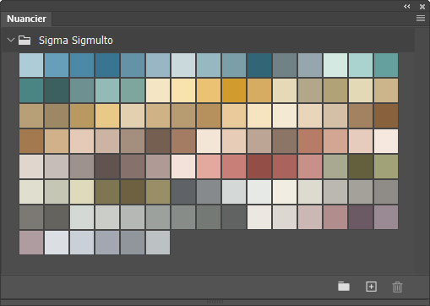The height and width of the screenshot is (306, 430).
Task: Open the Nuancier panel flyout menu
Action: click(421, 19)
